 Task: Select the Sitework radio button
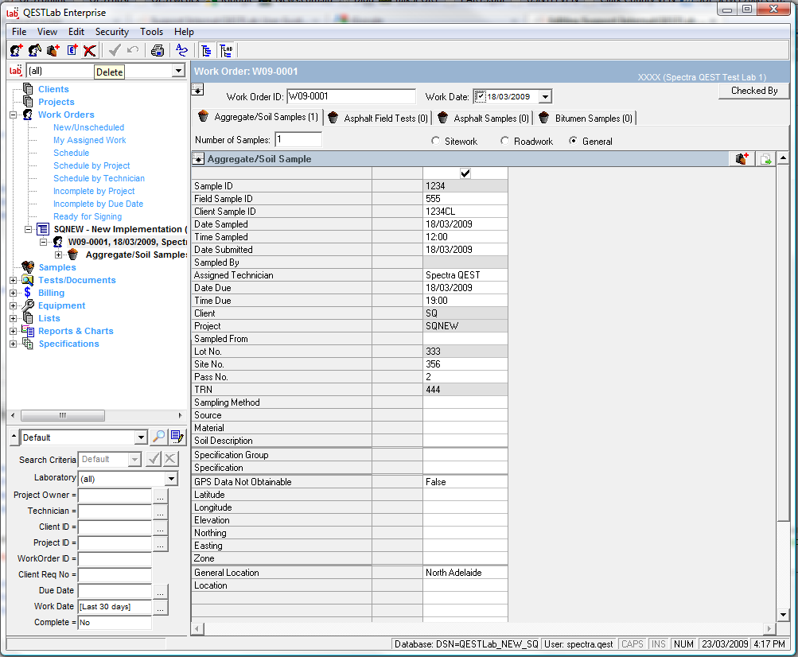click(435, 141)
